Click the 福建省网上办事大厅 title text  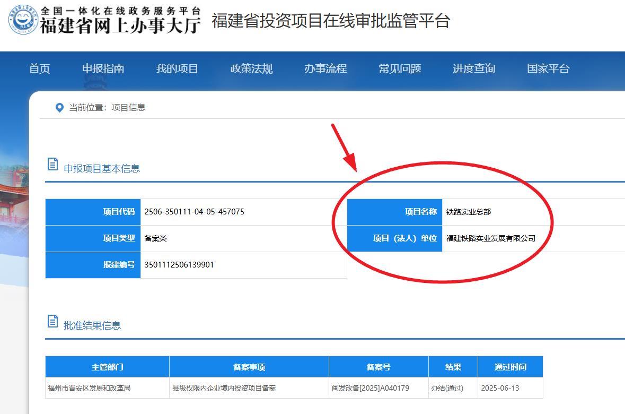(x=120, y=26)
